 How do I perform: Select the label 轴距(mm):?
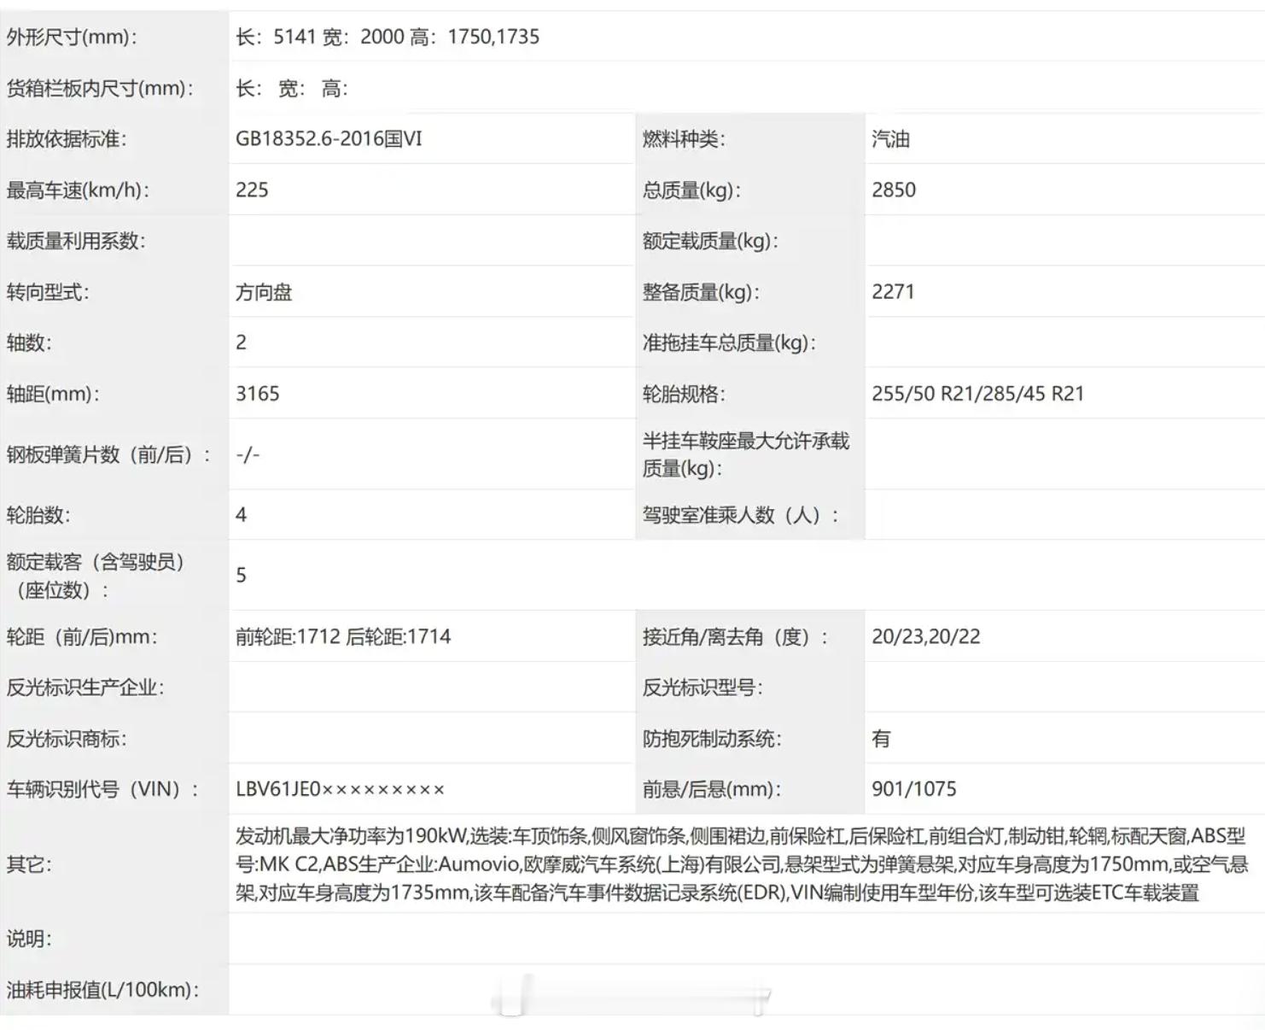(x=53, y=394)
